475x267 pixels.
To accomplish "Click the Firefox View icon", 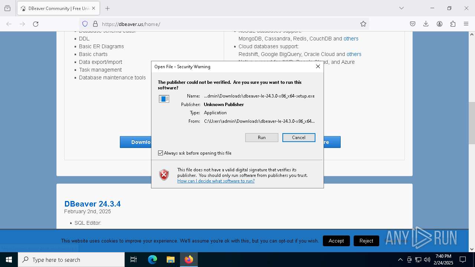I will 7,8.
